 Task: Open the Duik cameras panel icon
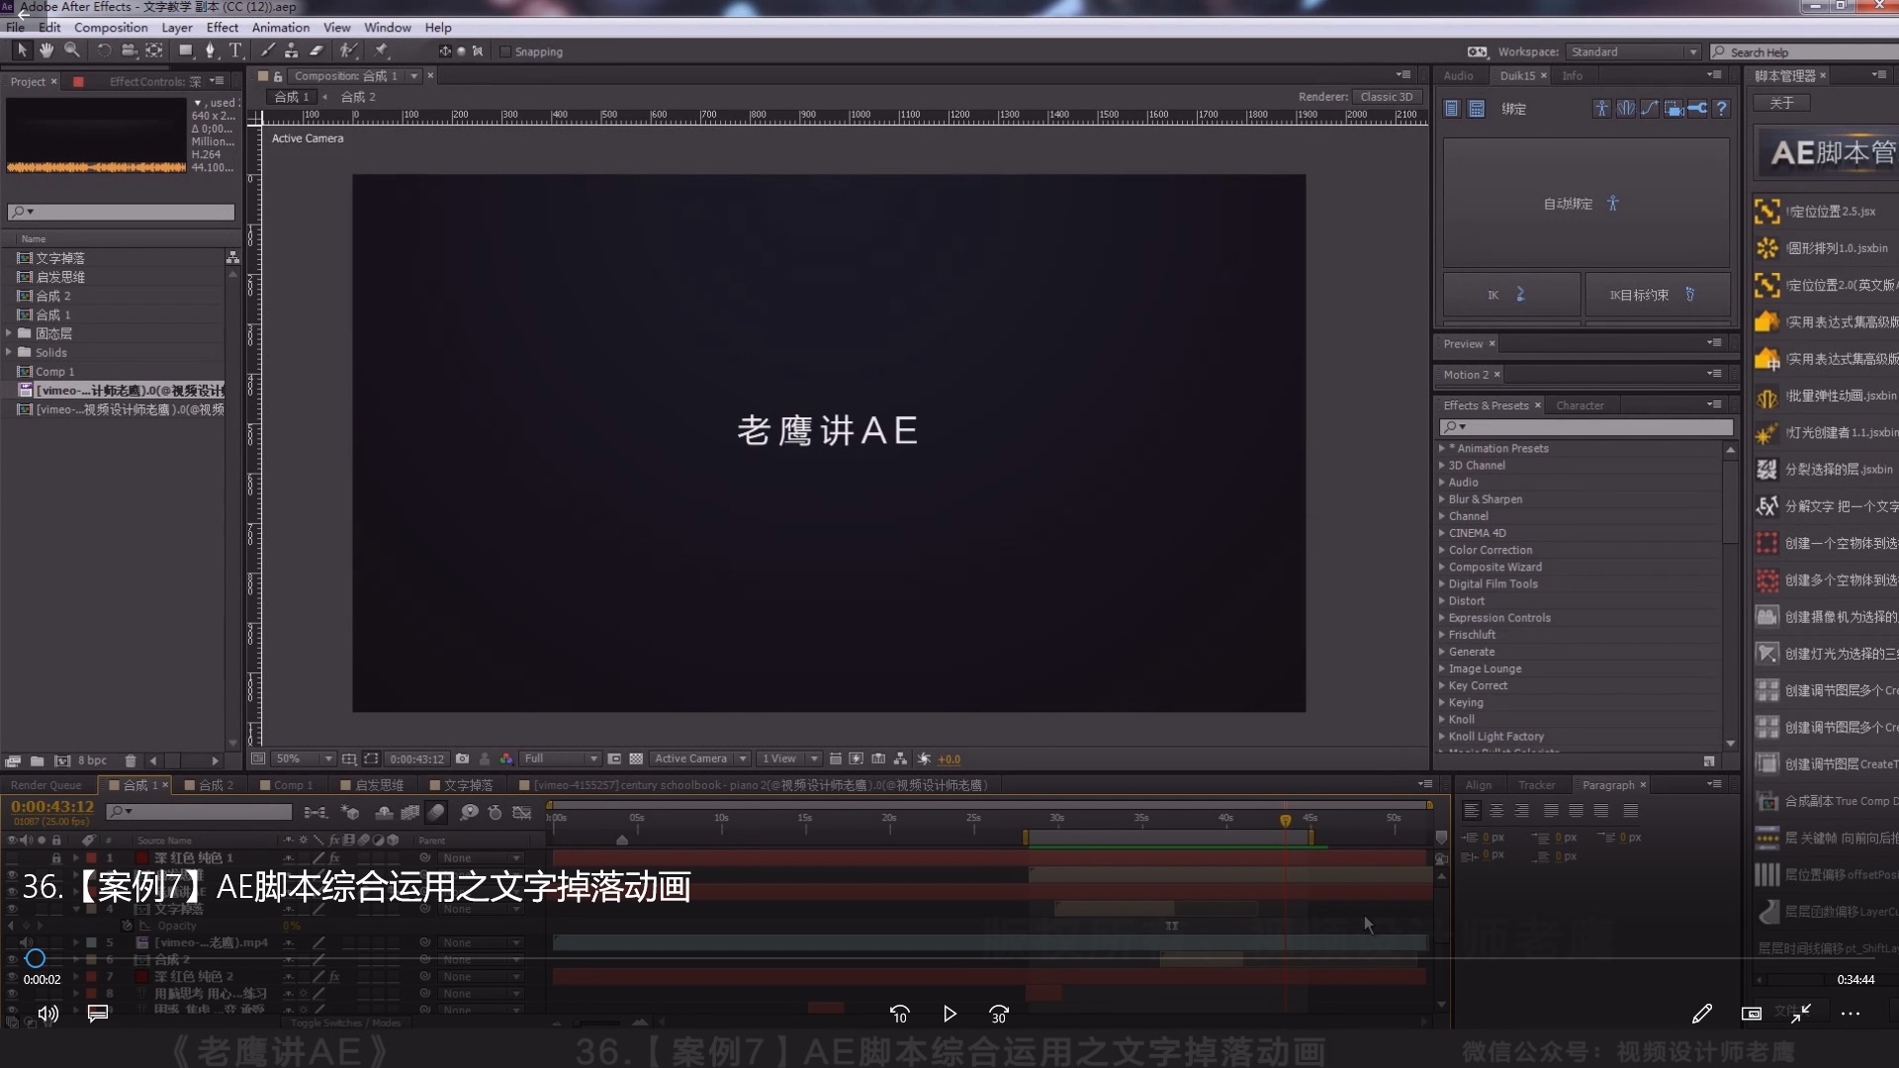(1673, 109)
